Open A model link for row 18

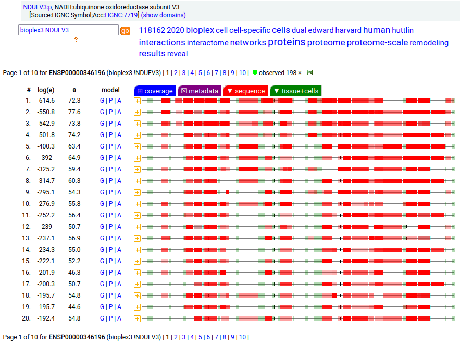coord(119,295)
